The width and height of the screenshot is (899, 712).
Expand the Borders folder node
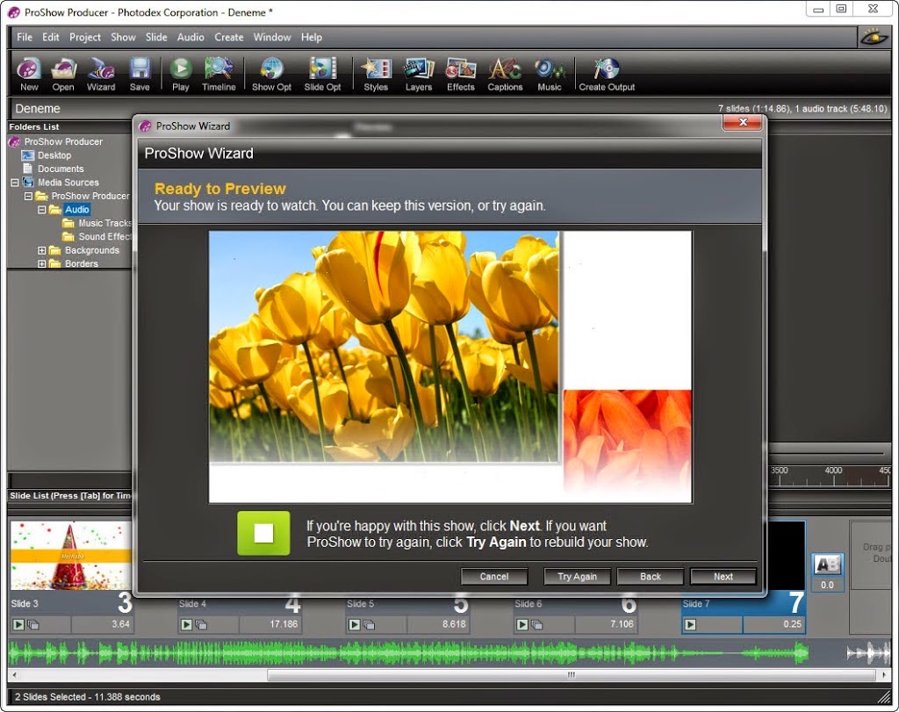click(x=42, y=263)
